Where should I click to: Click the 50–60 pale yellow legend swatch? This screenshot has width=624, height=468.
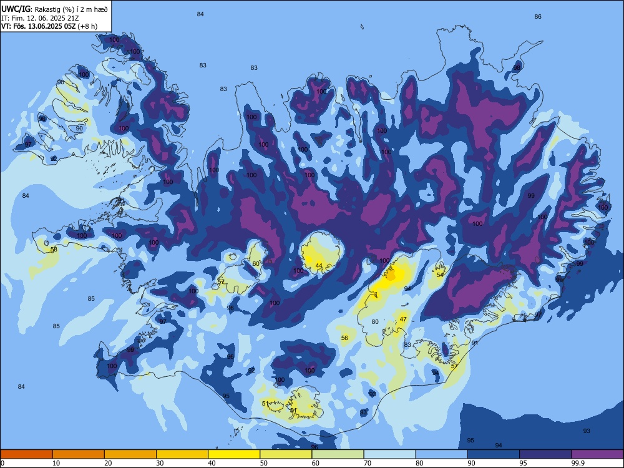(x=286, y=454)
